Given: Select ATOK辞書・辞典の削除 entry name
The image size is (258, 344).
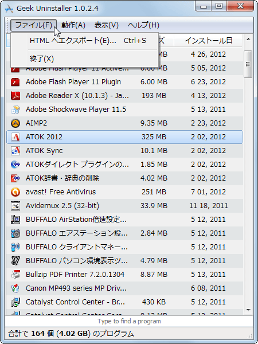Looking at the screenshot, I should click(x=62, y=178).
